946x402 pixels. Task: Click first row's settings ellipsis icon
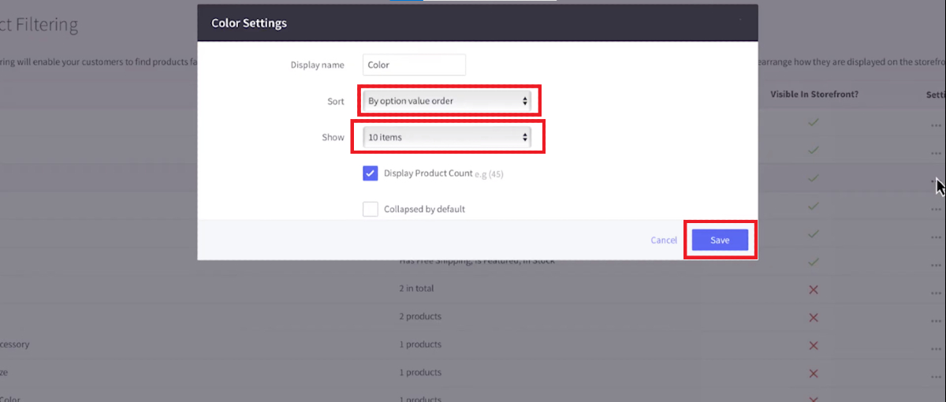point(936,125)
